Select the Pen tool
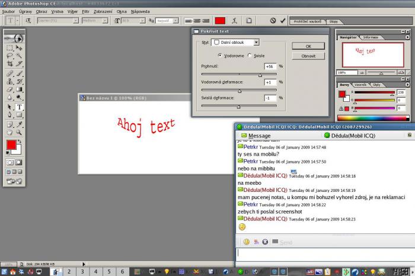This screenshot has width=415, height=276. (10, 115)
